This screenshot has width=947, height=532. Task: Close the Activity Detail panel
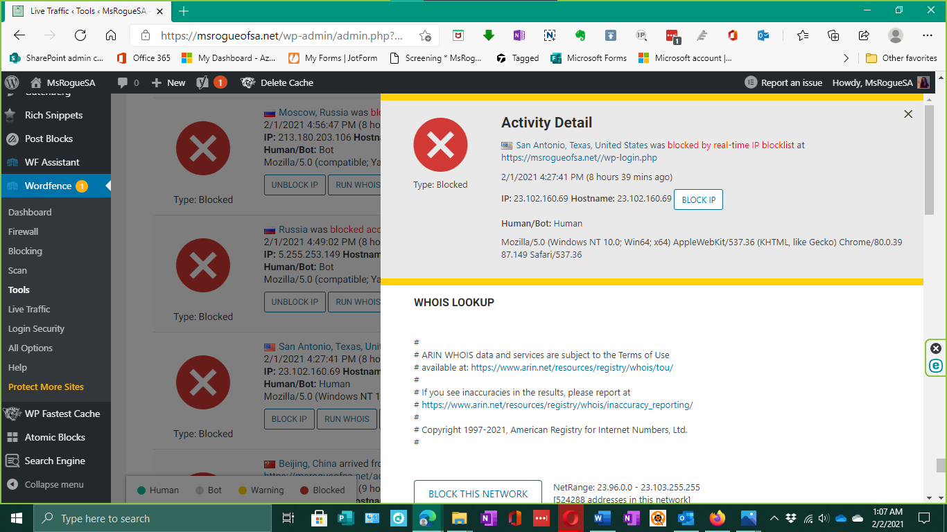click(908, 114)
